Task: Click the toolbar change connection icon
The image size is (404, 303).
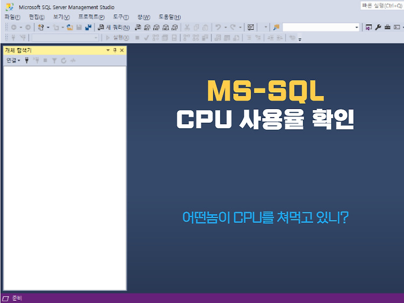Action: 23,38
